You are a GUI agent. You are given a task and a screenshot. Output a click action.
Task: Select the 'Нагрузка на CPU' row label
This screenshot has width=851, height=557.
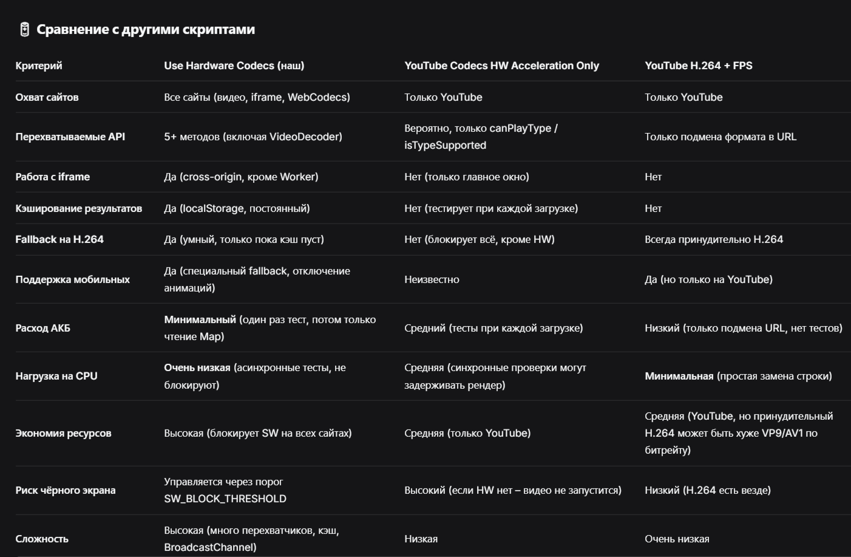click(56, 376)
